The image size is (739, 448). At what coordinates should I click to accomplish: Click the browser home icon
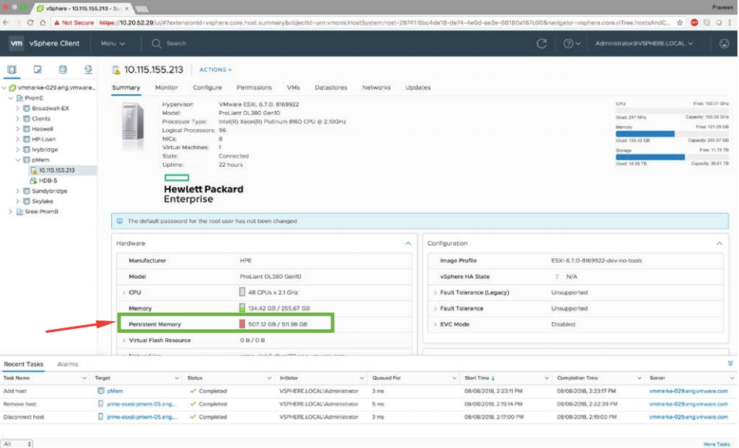point(42,22)
